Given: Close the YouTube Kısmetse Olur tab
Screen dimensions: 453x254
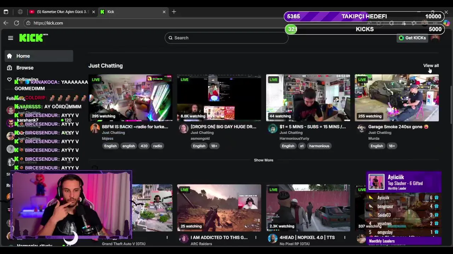Looking at the screenshot, I should [x=93, y=12].
